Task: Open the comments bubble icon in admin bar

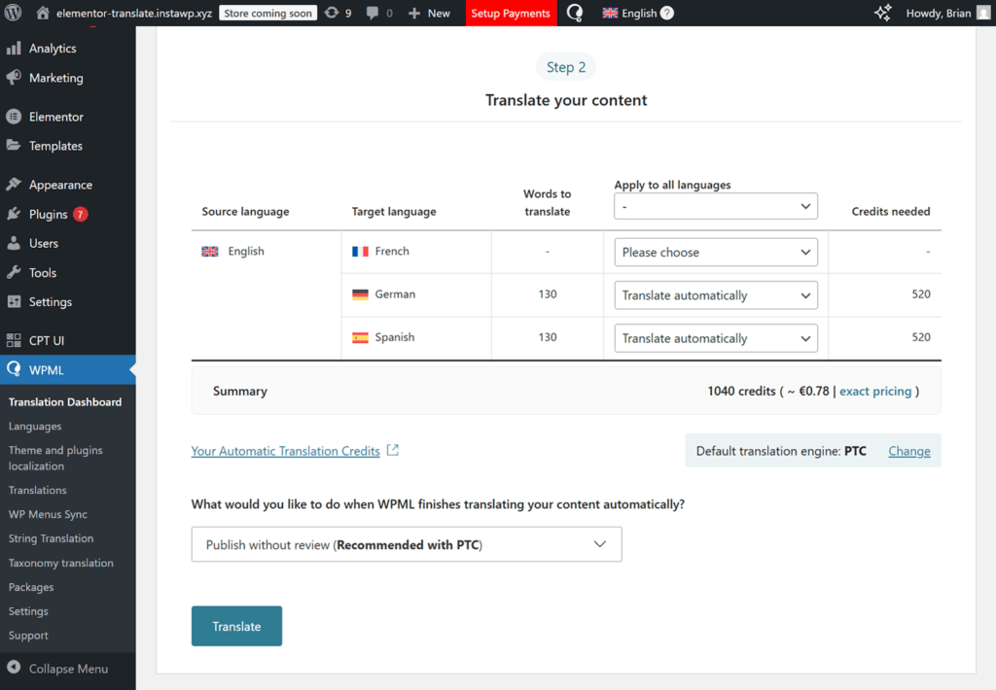Action: click(x=373, y=13)
